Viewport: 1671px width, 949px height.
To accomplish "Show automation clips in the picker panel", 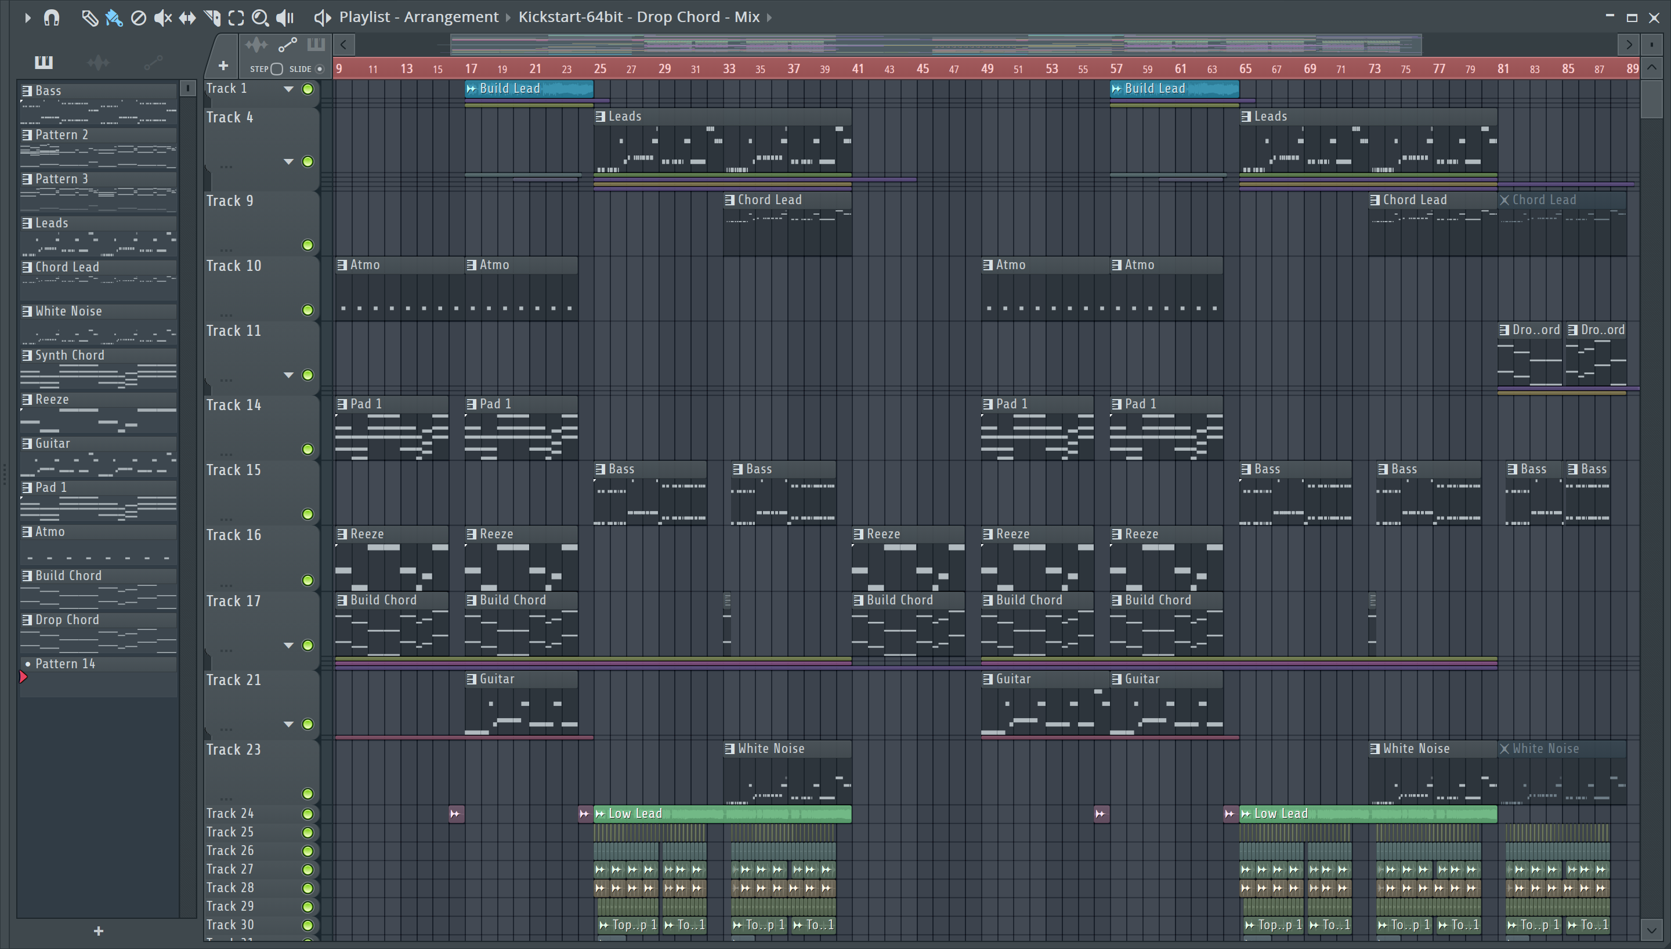I will (x=153, y=62).
